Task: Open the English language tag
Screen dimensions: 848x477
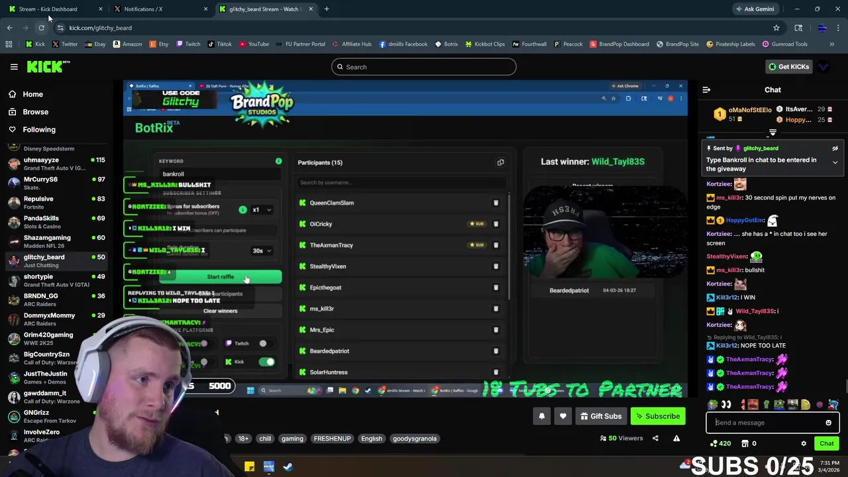Action: 372,439
